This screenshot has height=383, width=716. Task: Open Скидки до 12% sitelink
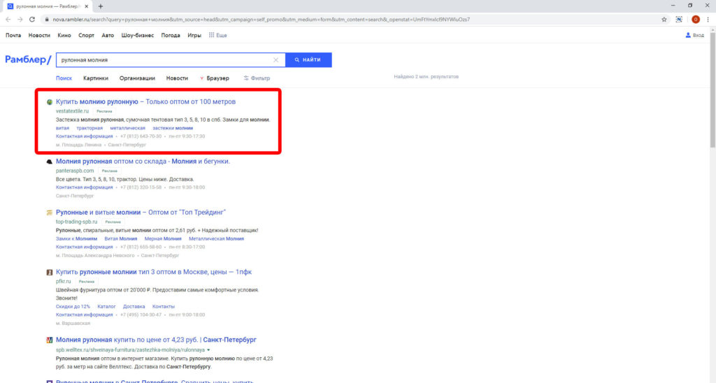coord(73,307)
